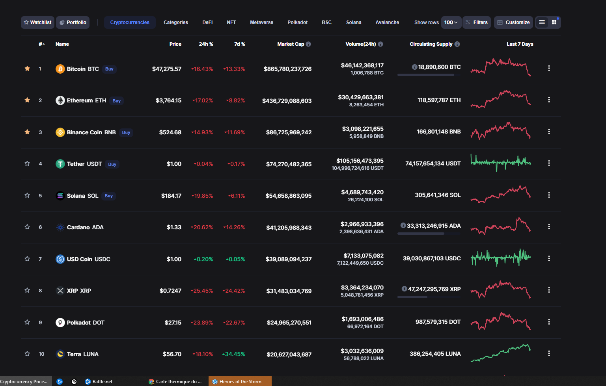This screenshot has width=606, height=386.
Task: Click the Binance Coin logo icon
Action: pos(60,132)
